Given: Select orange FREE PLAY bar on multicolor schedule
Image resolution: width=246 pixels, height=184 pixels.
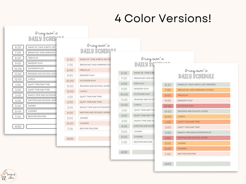Looking at the screenshot, I should click(x=203, y=95).
